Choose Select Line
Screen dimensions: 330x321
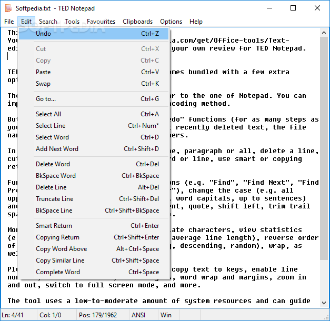pos(94,126)
